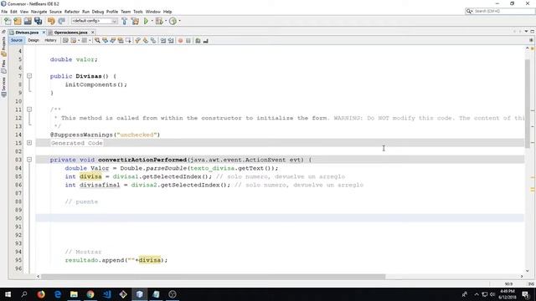The width and height of the screenshot is (536, 301).
Task: Click the Last Edit editor toolbar icon
Action: (x=65, y=41)
